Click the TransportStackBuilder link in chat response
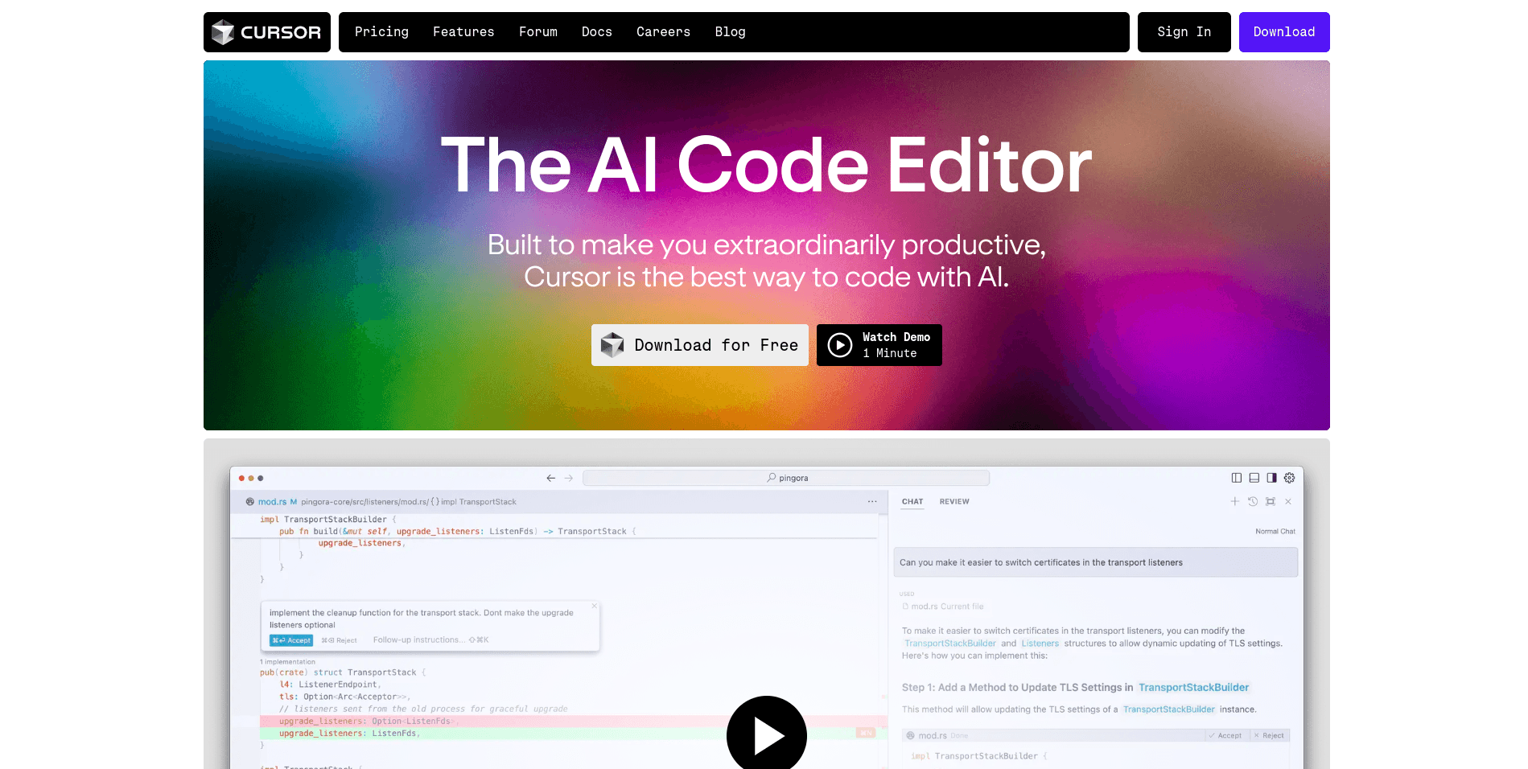This screenshot has height=769, width=1528. [x=949, y=644]
